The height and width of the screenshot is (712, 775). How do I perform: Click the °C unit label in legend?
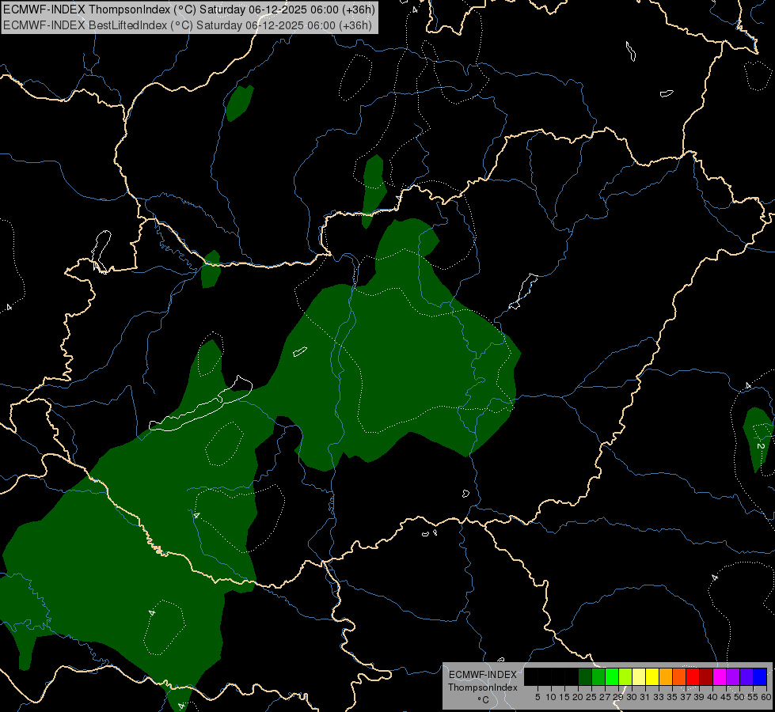483,700
